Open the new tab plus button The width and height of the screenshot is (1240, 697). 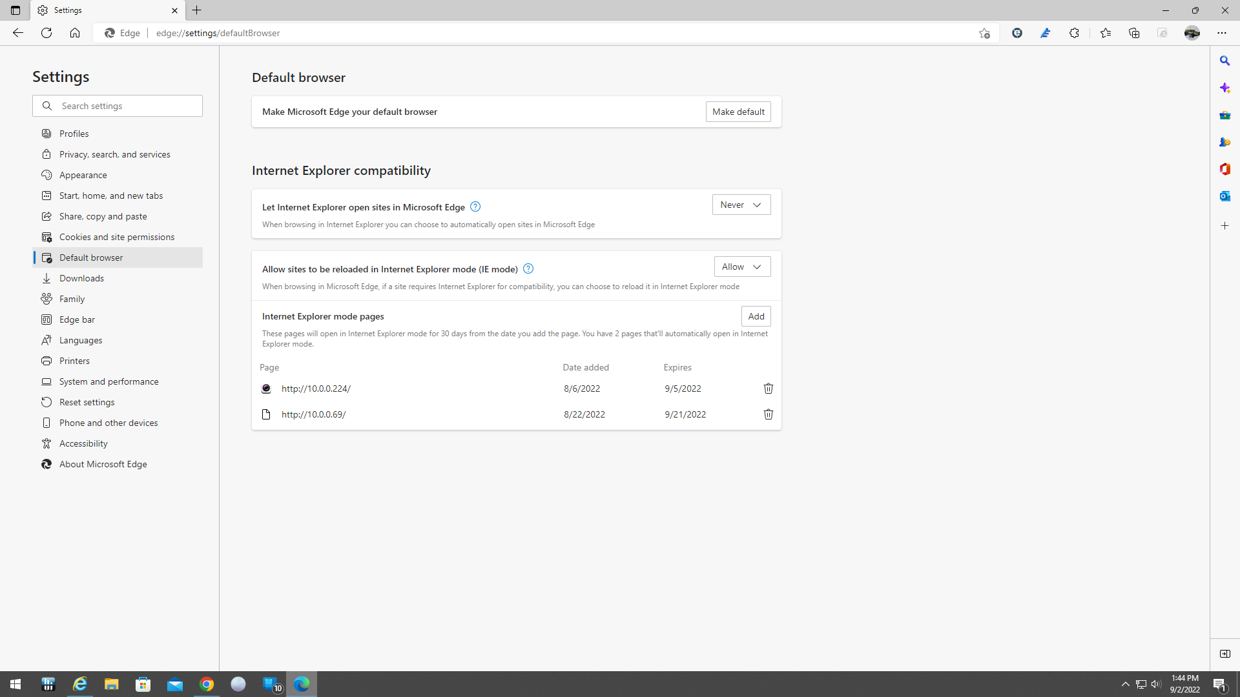197,10
